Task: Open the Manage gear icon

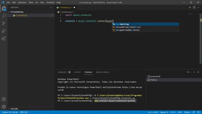Action: pyautogui.click(x=4, y=107)
